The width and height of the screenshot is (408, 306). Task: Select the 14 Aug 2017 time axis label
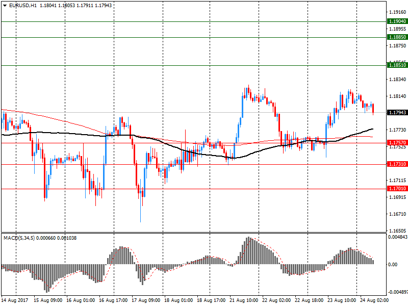(15, 300)
